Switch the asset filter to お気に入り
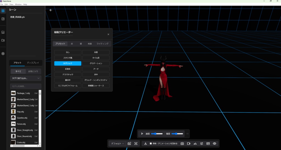281x150 pixels. [x=33, y=71]
